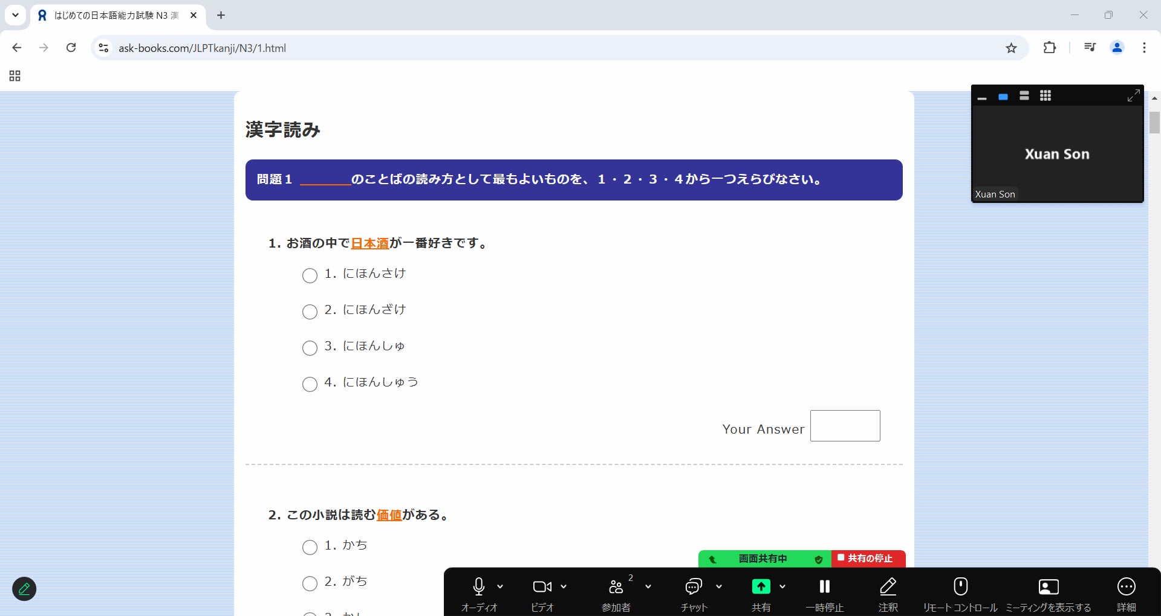Screen dimensions: 1161x616
Task: Mute microphone via the オーディオ icon
Action: pyautogui.click(x=478, y=586)
